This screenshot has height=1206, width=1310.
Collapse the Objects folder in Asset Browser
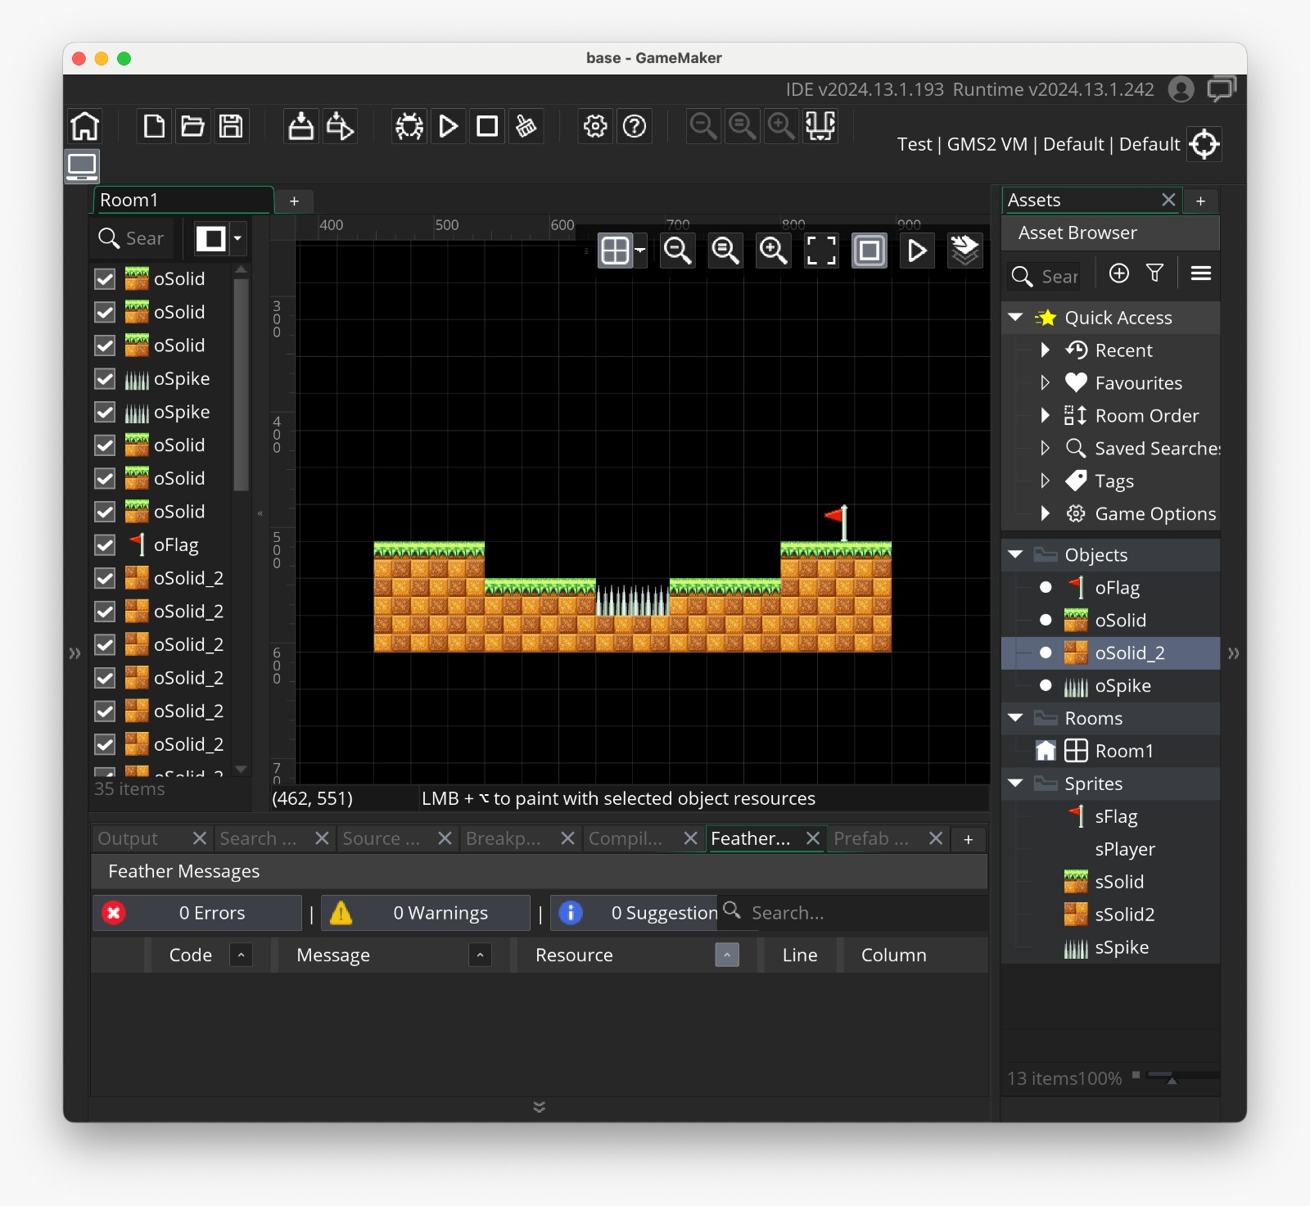coord(1016,555)
